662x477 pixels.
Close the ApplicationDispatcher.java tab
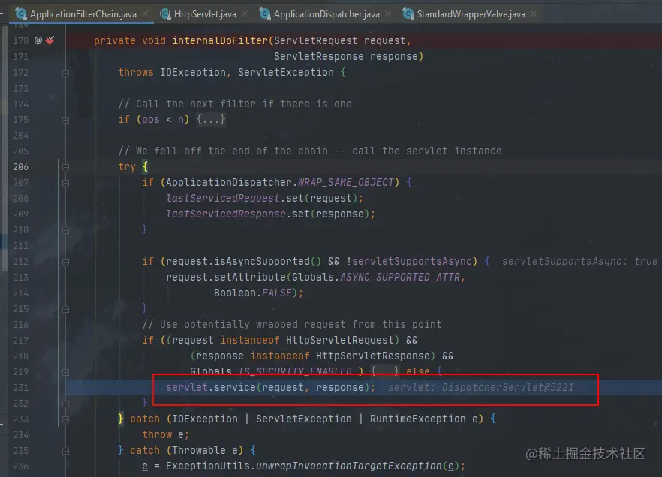388,14
